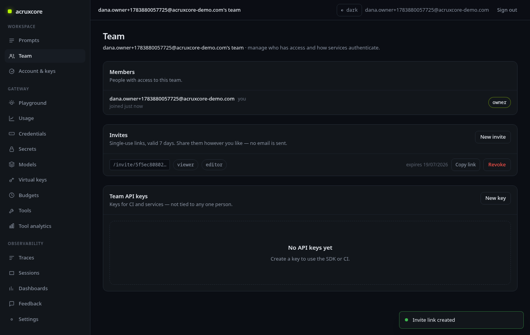
Task: Click the /invite/5f5ec80802… link field
Action: click(x=140, y=165)
